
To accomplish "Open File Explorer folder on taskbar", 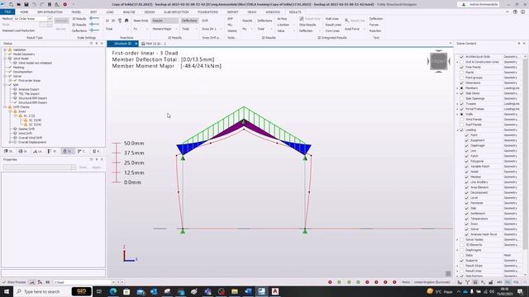I will tap(235, 291).
